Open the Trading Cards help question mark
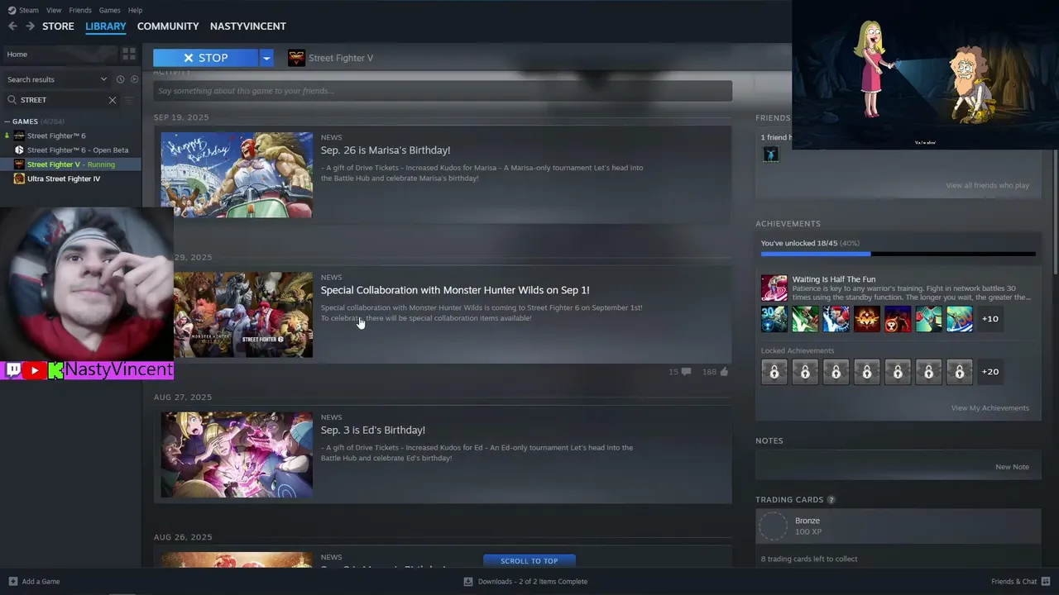The image size is (1059, 595). [831, 500]
